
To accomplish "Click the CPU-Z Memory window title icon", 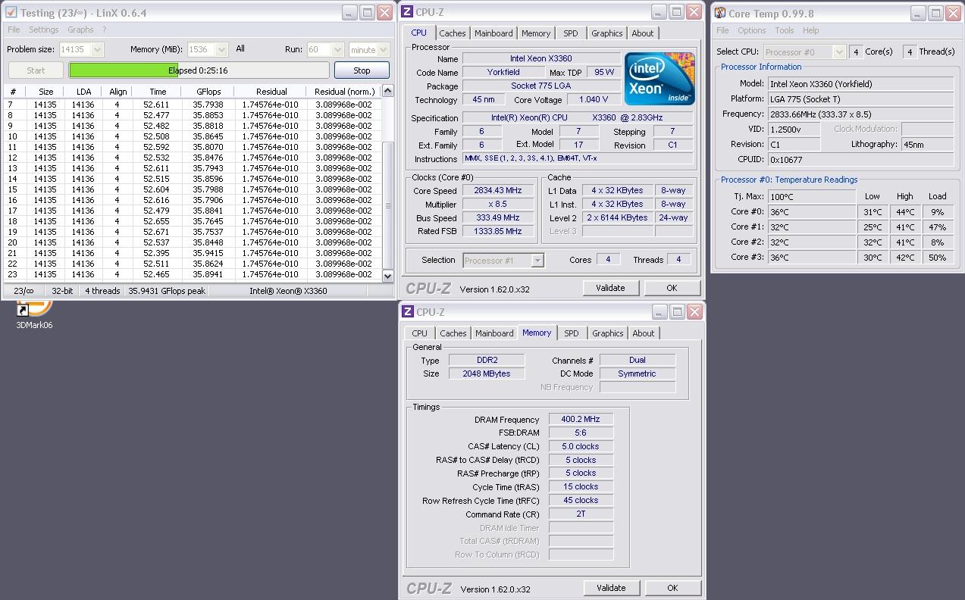I will [408, 312].
